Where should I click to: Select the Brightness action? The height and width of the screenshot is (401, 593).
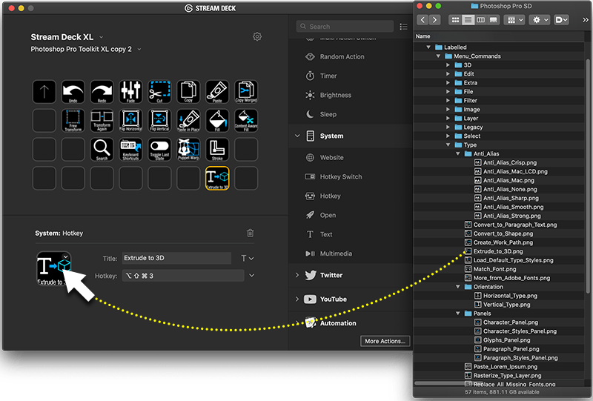328,95
